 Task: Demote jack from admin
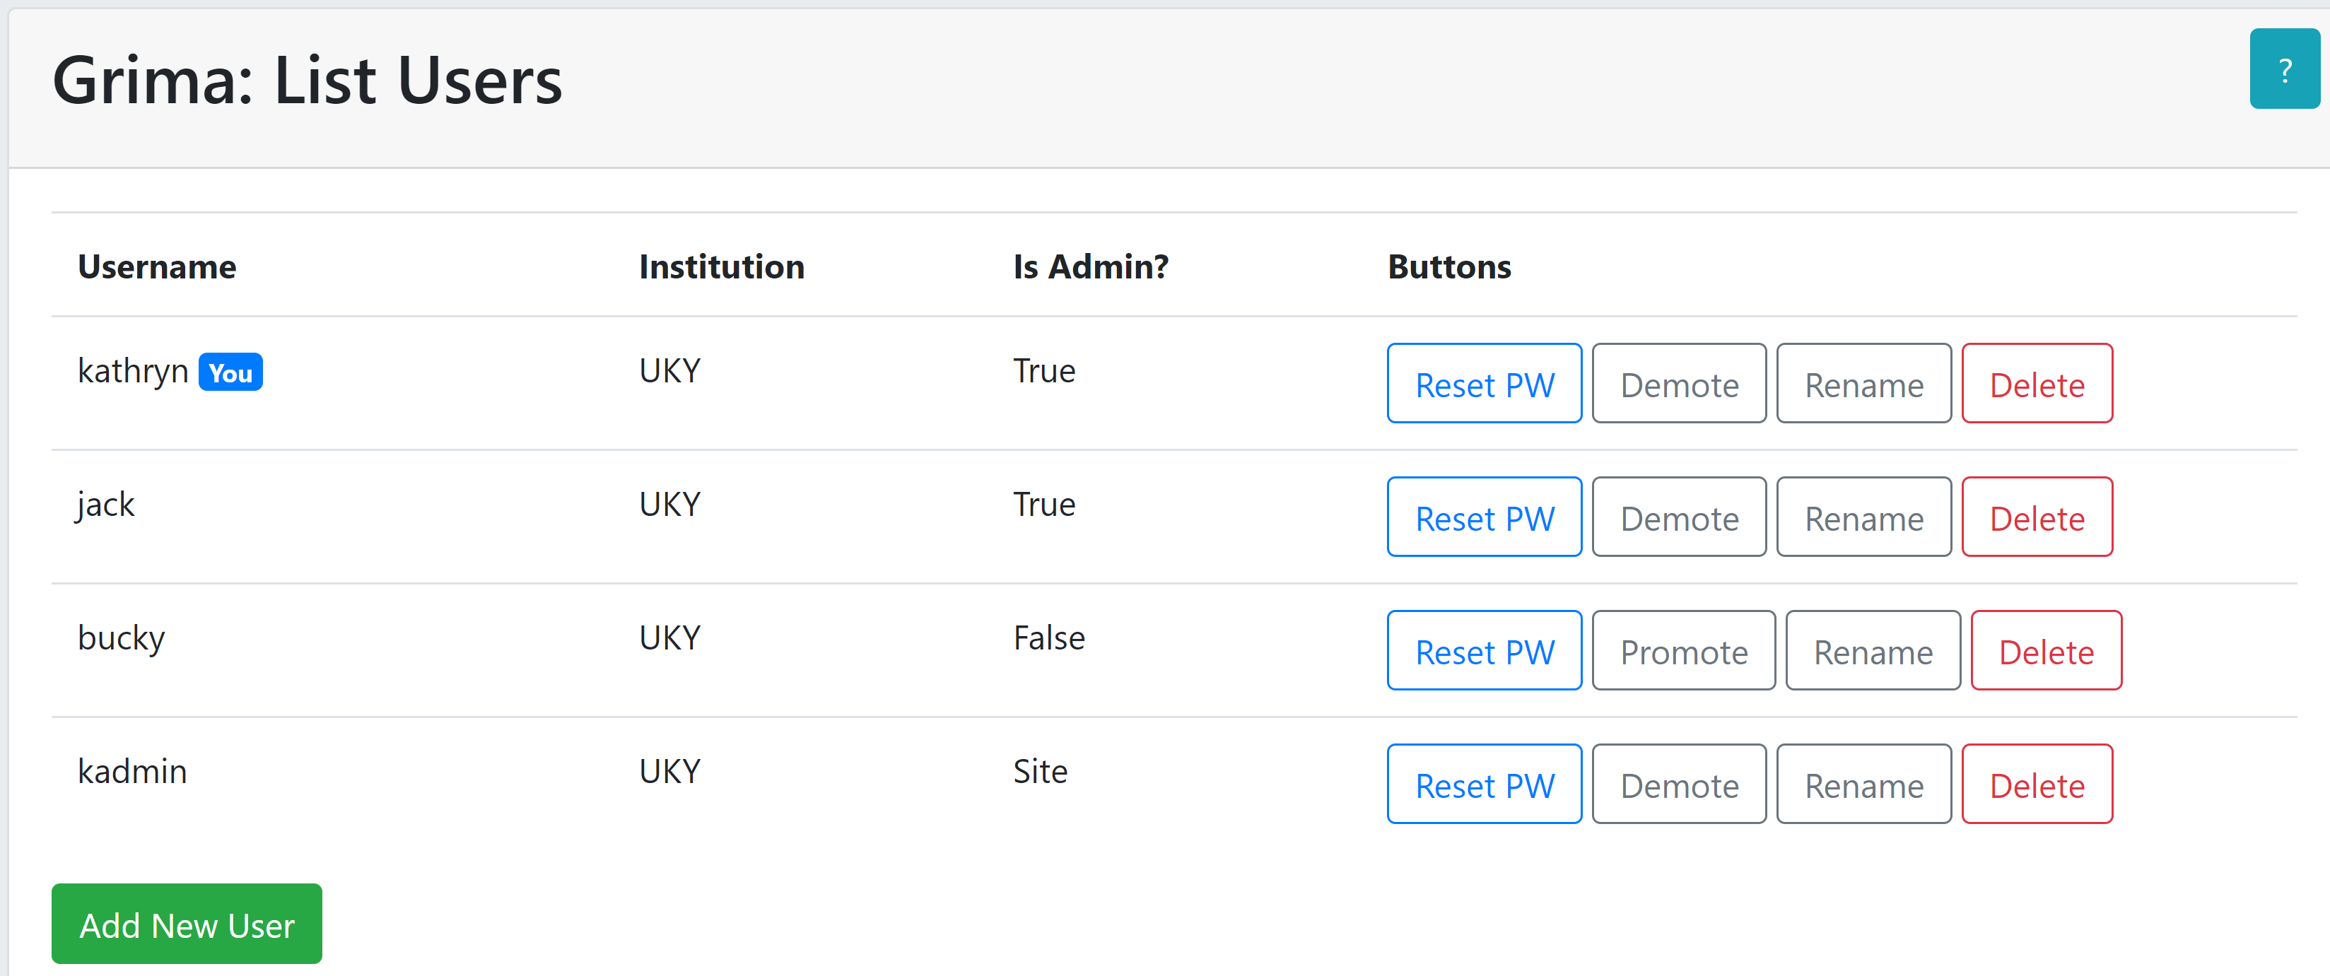click(1679, 517)
